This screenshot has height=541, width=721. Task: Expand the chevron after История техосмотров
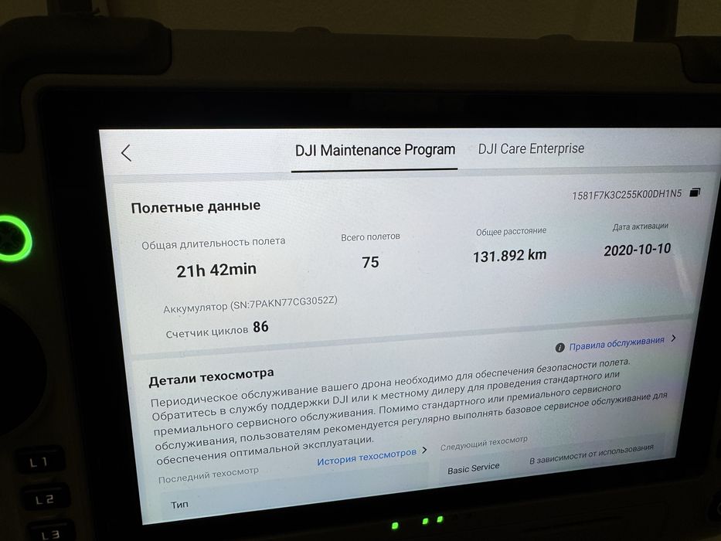[x=424, y=450]
